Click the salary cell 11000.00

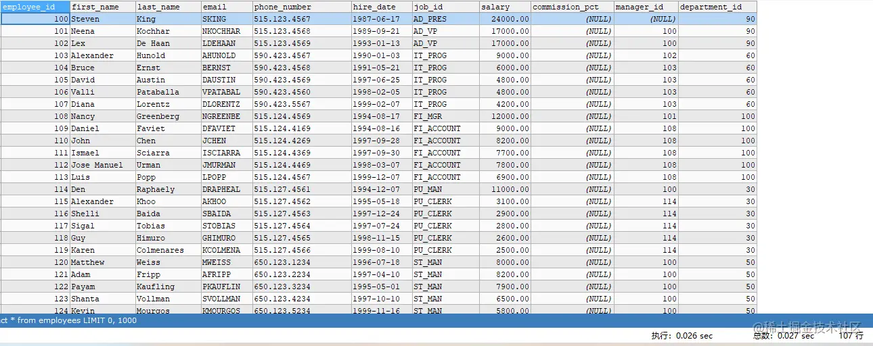[x=505, y=189]
